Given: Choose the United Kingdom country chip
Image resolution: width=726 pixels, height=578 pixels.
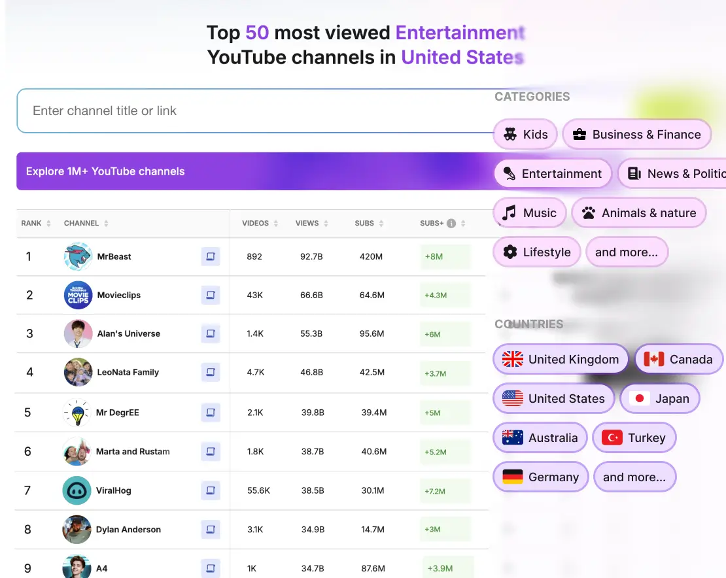Looking at the screenshot, I should 561,360.
